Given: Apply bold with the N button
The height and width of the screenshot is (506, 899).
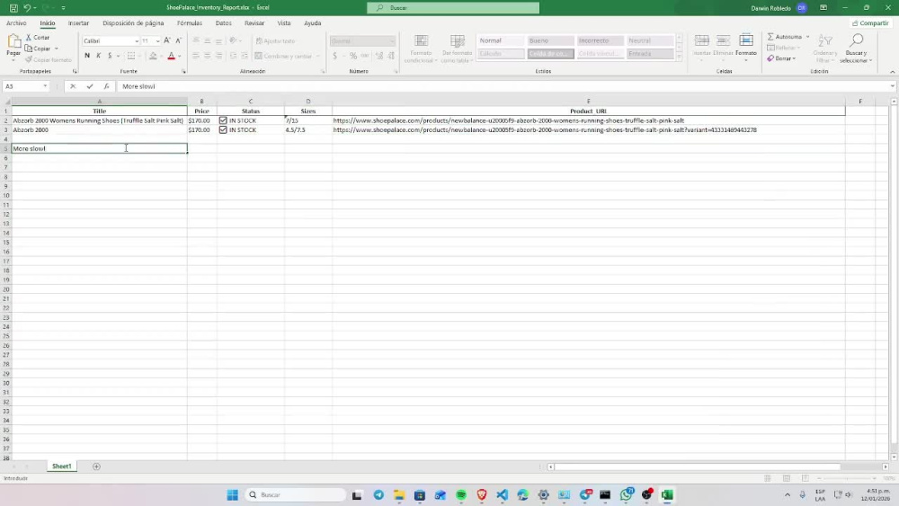Looking at the screenshot, I should 87,56.
